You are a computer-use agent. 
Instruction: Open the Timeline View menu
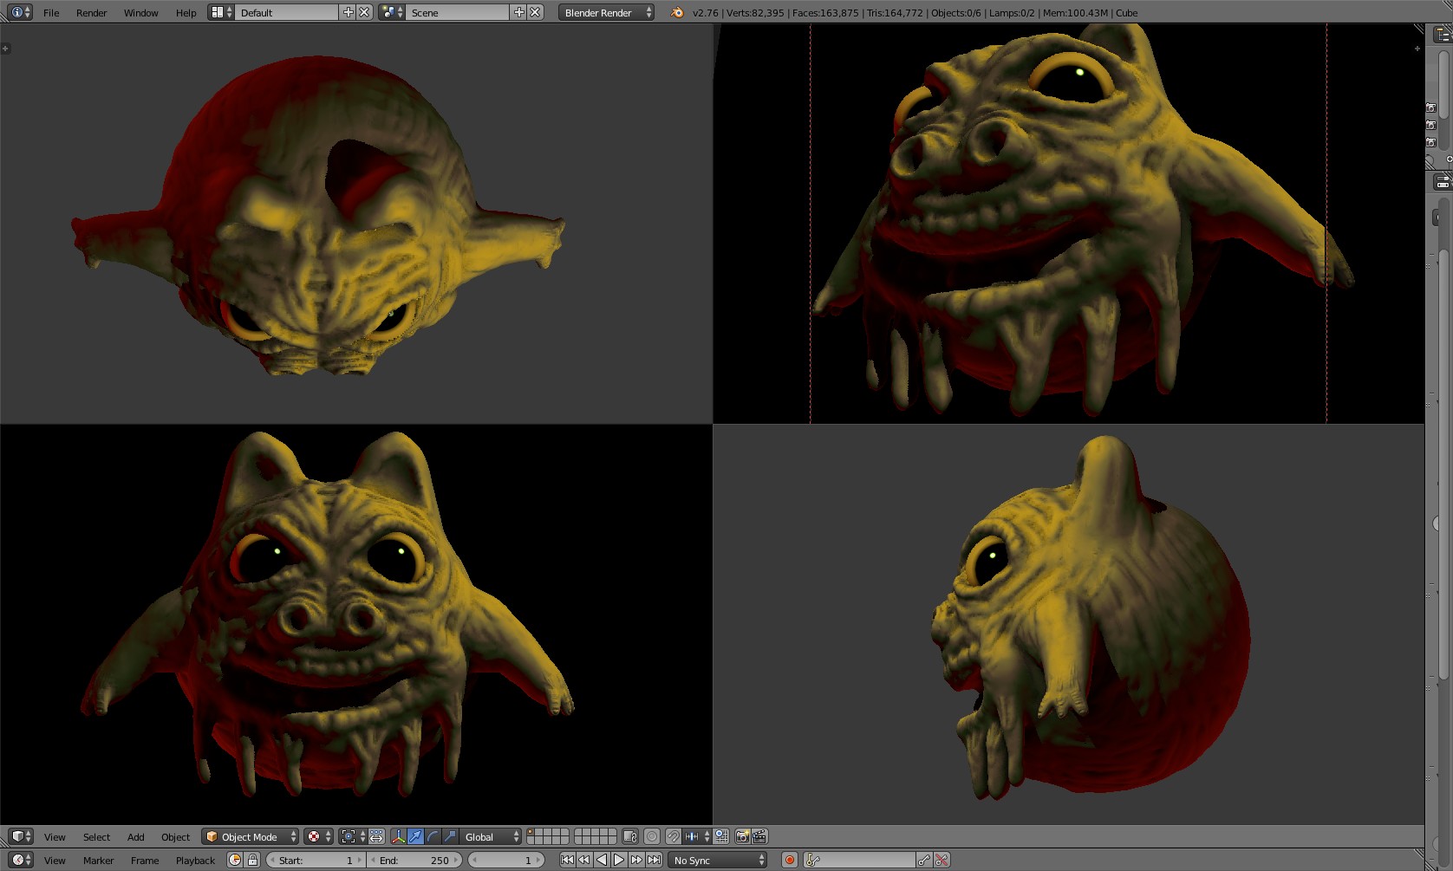(55, 861)
